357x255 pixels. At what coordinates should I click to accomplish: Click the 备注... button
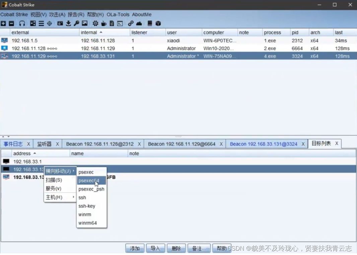point(199,248)
